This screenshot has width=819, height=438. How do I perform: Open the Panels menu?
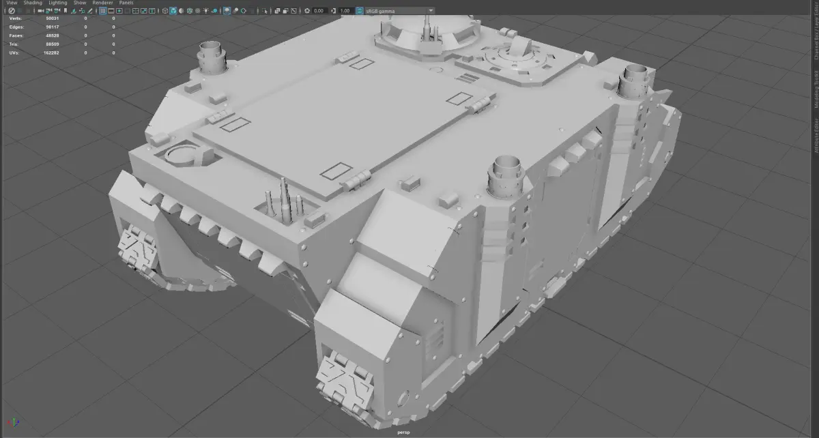(126, 3)
